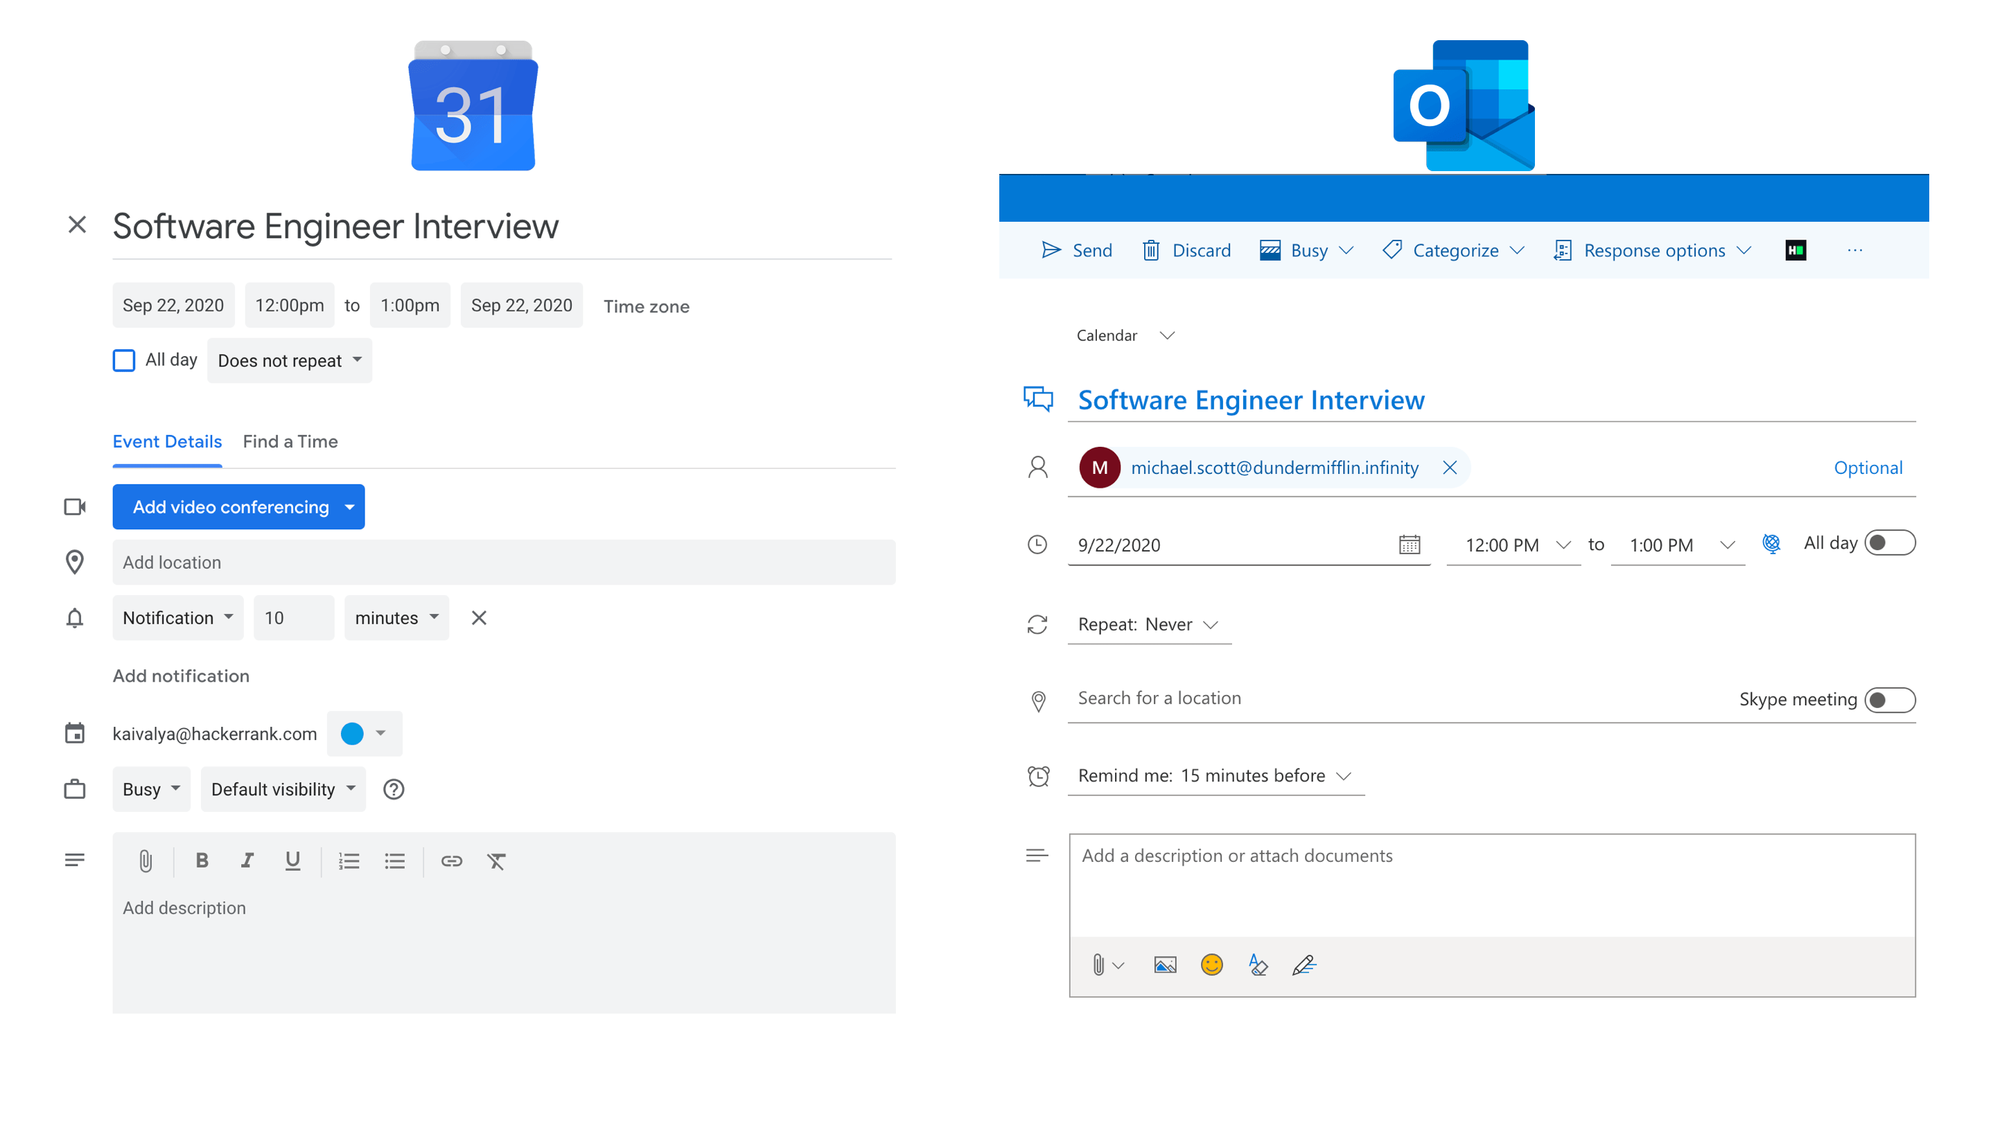This screenshot has height=1121, width=1993.
Task: Show formatting options in Outlook description
Action: pos(1258,964)
